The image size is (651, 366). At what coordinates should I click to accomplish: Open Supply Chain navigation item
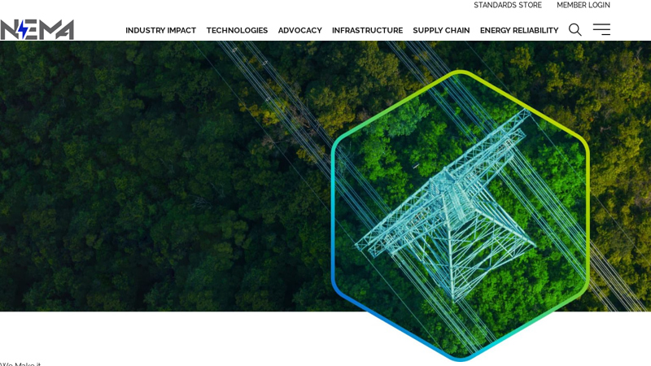pos(441,30)
